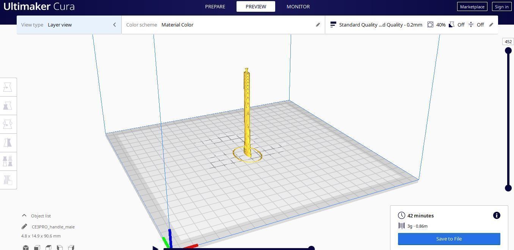The image size is (514, 250).
Task: Select the Move tool in left toolbar
Action: point(8,87)
